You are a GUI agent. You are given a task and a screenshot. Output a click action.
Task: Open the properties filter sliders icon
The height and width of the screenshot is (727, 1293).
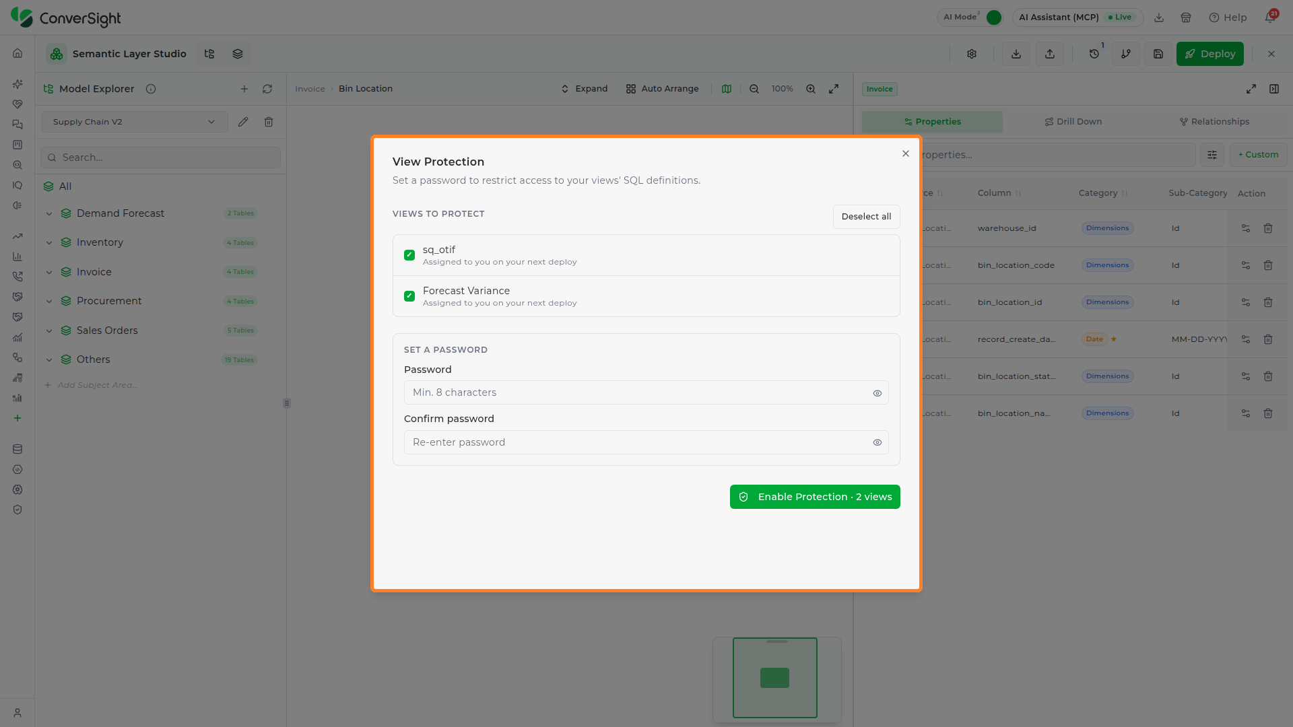(1212, 155)
